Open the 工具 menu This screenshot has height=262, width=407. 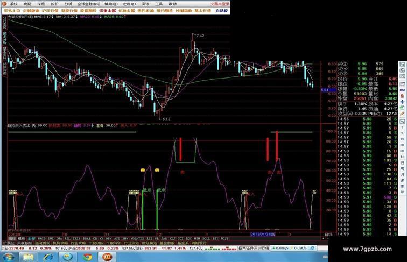(x=159, y=4)
